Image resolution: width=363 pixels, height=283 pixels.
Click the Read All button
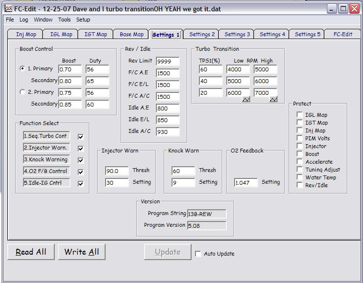click(31, 252)
